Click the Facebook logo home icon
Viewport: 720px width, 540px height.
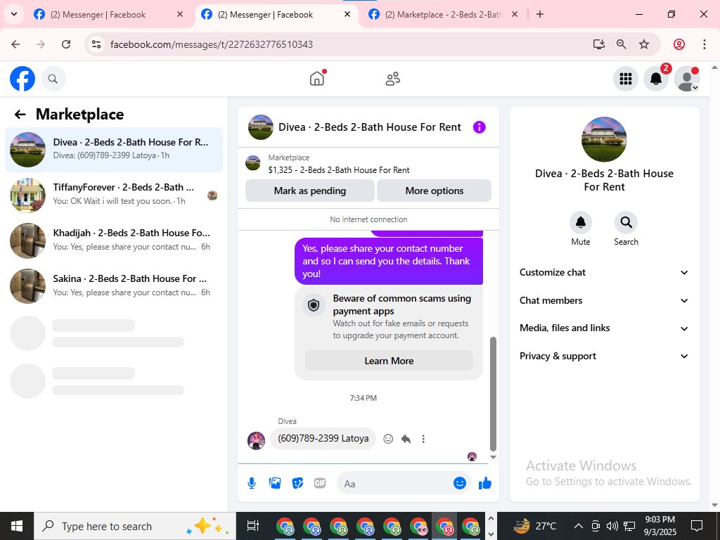pyautogui.click(x=22, y=79)
